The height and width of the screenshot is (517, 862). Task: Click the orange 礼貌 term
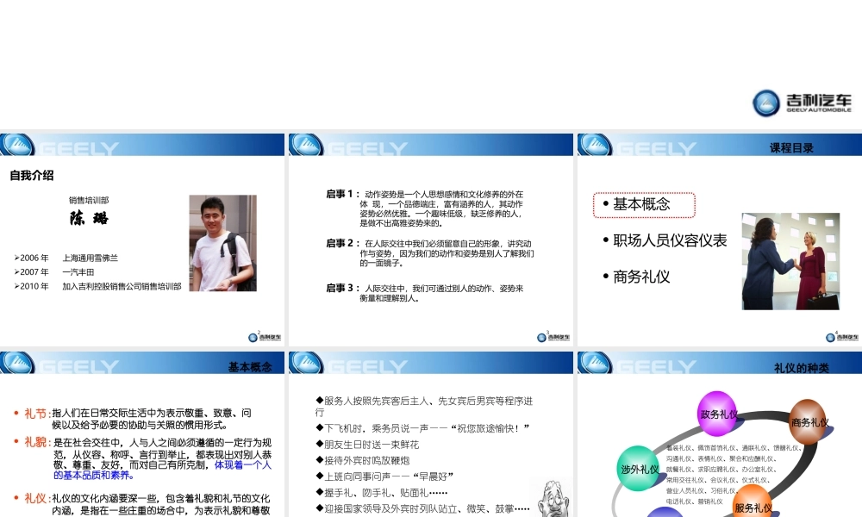(37, 442)
